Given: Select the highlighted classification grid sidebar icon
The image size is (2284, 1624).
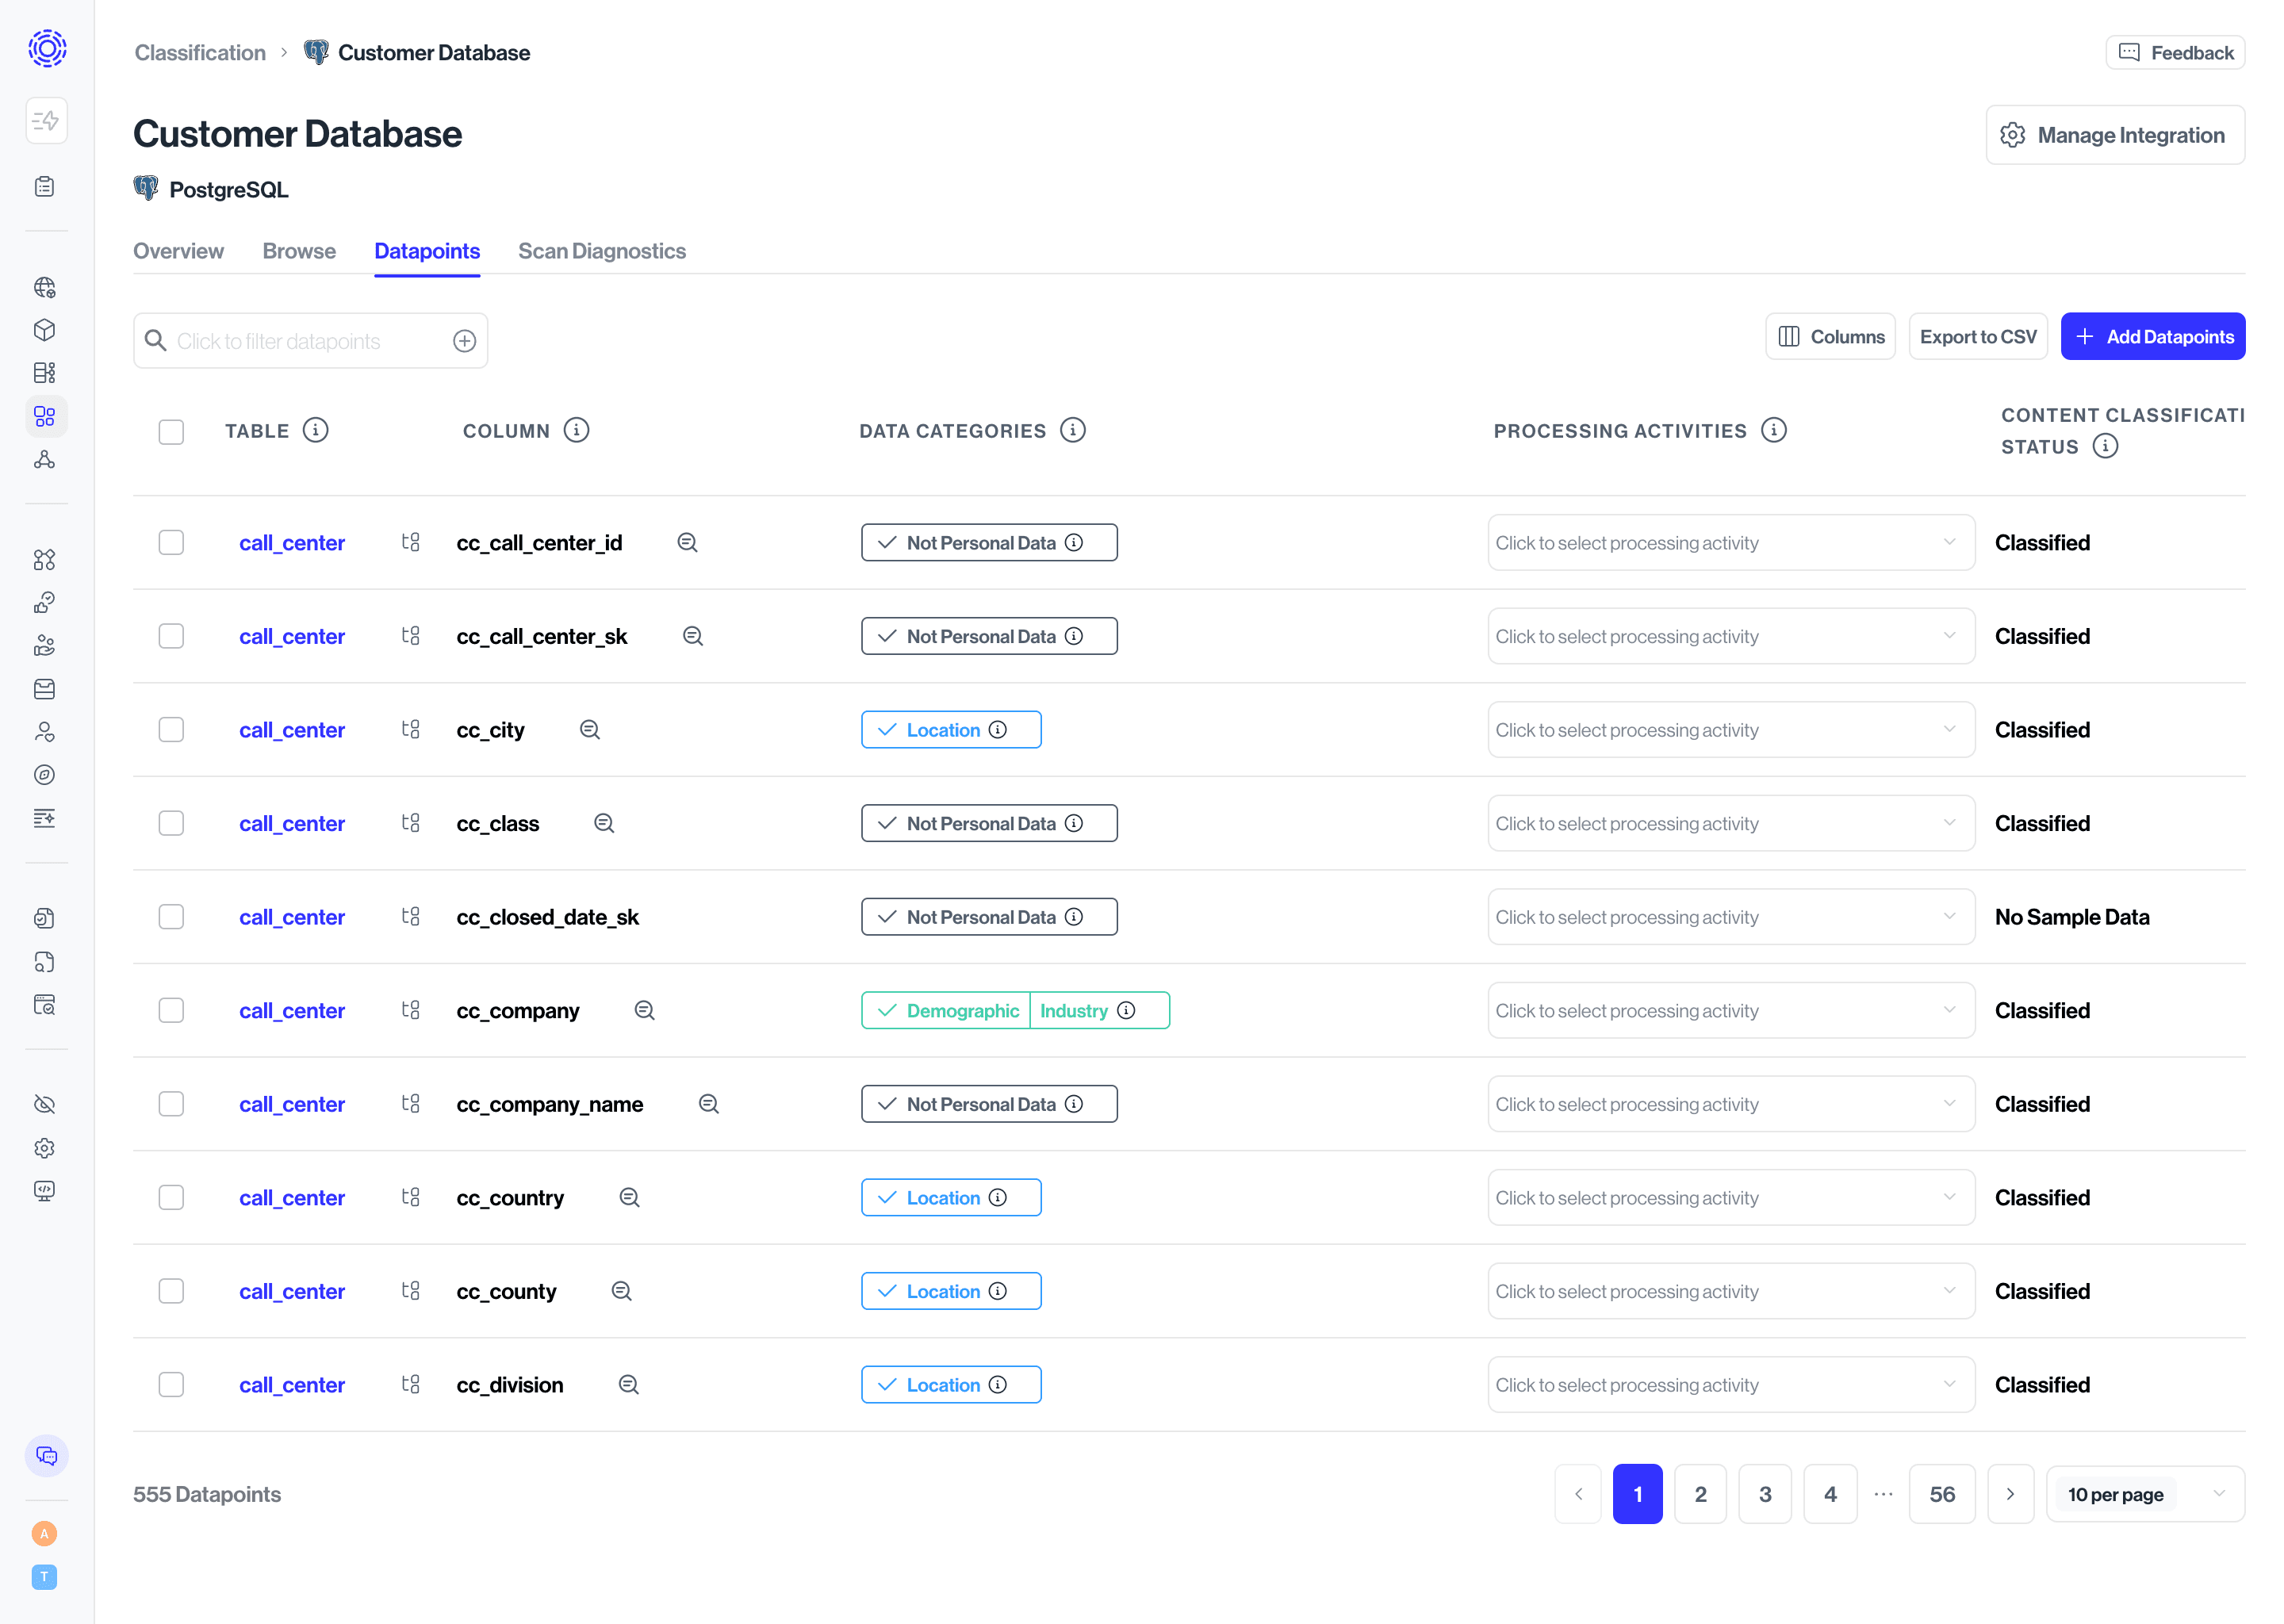Looking at the screenshot, I should click(46, 416).
